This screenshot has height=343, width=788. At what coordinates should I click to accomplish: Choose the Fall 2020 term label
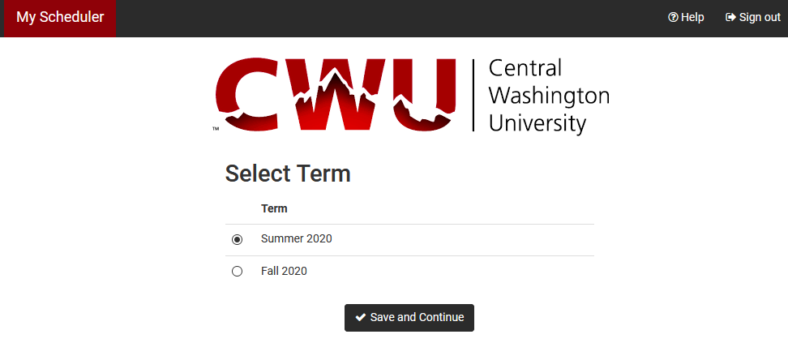coord(284,271)
